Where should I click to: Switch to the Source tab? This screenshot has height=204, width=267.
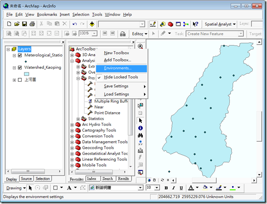coord(26,179)
